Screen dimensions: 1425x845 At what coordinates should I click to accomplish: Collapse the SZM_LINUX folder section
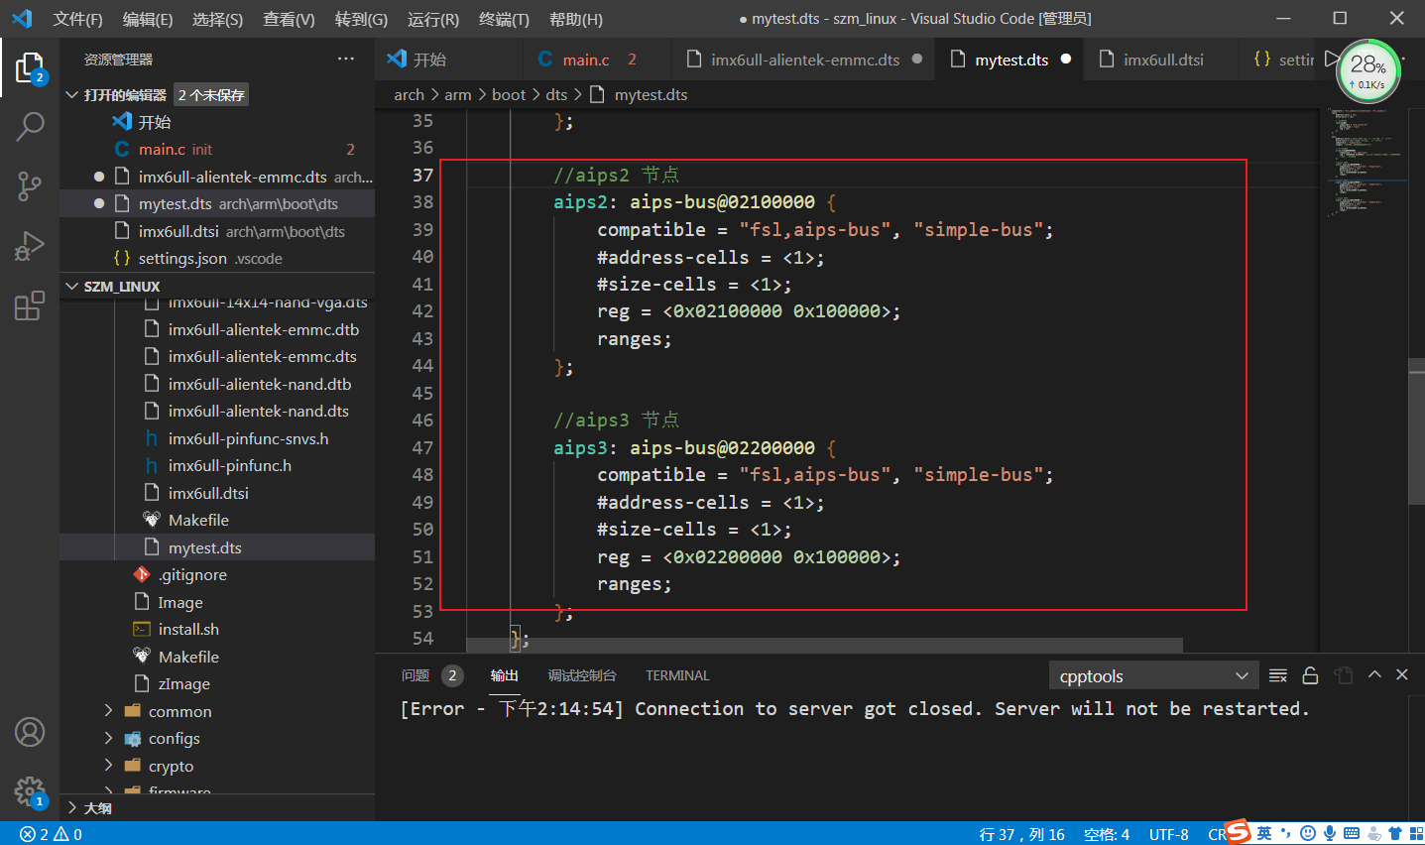[x=71, y=286]
